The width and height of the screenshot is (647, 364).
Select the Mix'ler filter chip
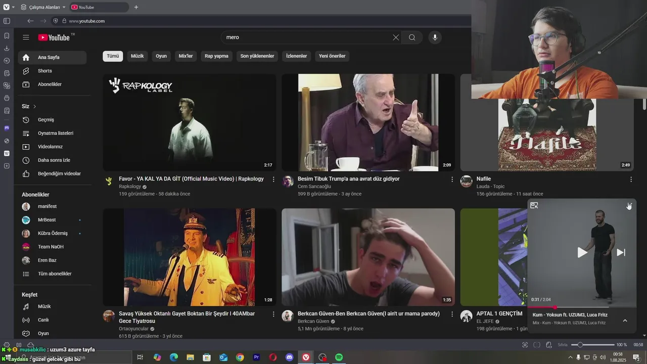(x=186, y=56)
